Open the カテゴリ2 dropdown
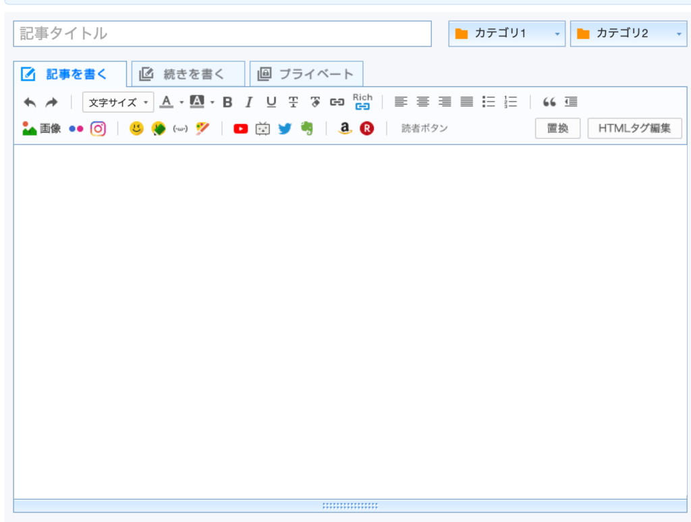 [628, 34]
